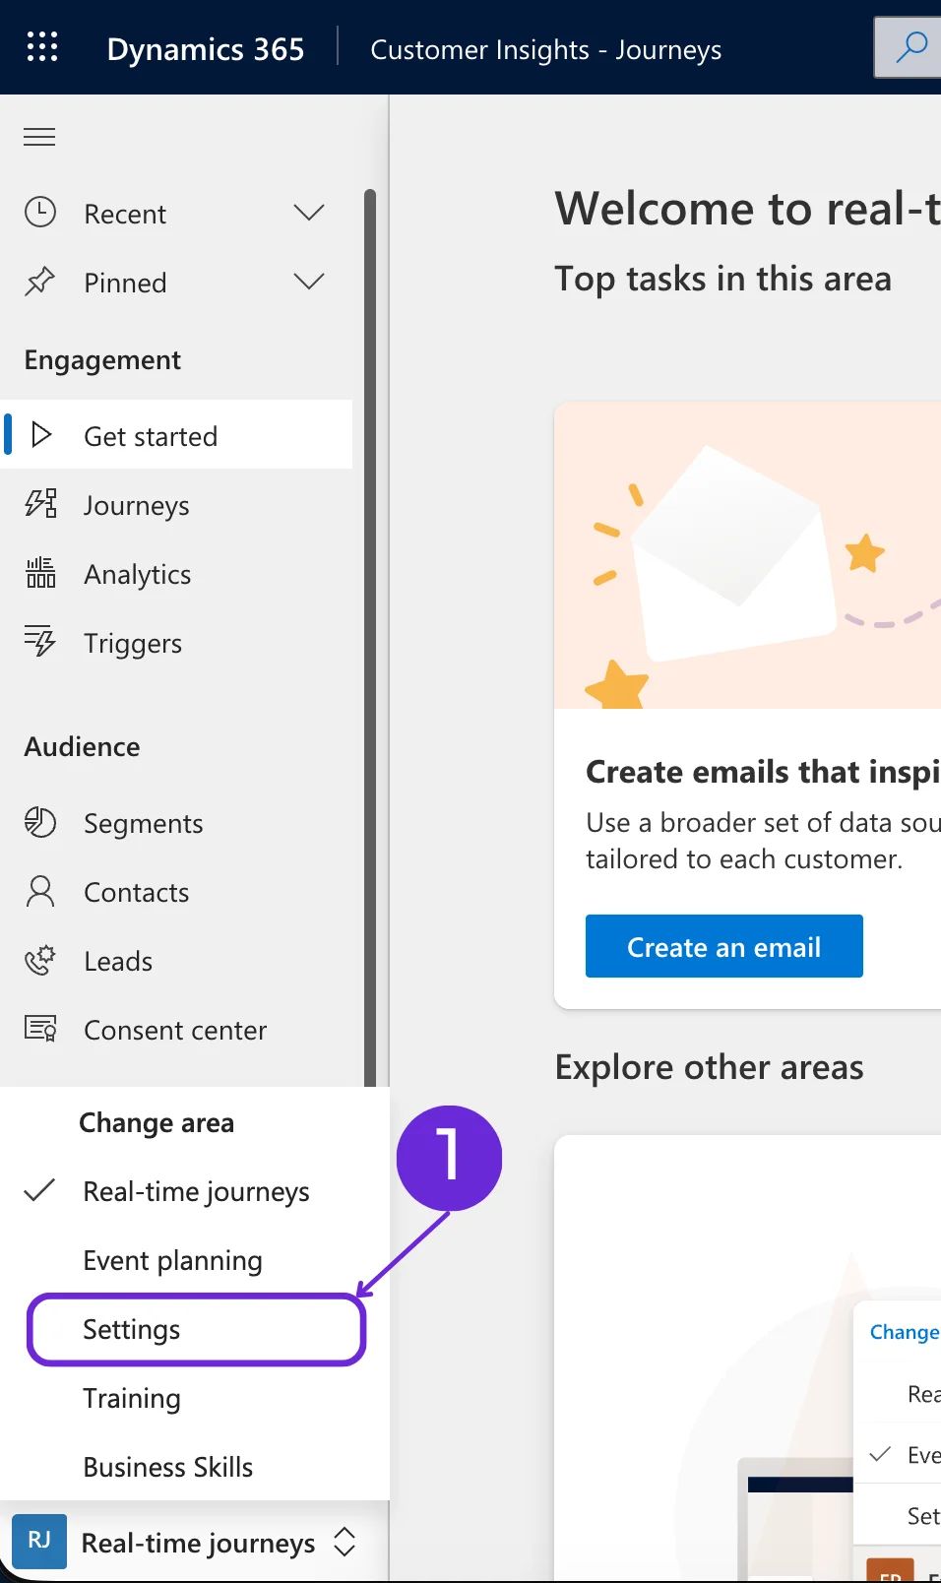Image resolution: width=941 pixels, height=1583 pixels.
Task: Select Event planning area option
Action: [195, 1261]
